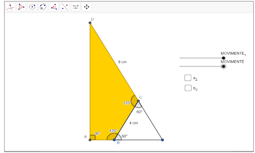Select the Polygon tool
This screenshot has height=153, width=255.
(21, 7)
